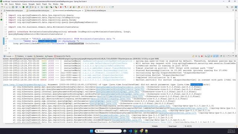
Task: Click the console horizontal scrollbar thumb
Action: [23, 124]
